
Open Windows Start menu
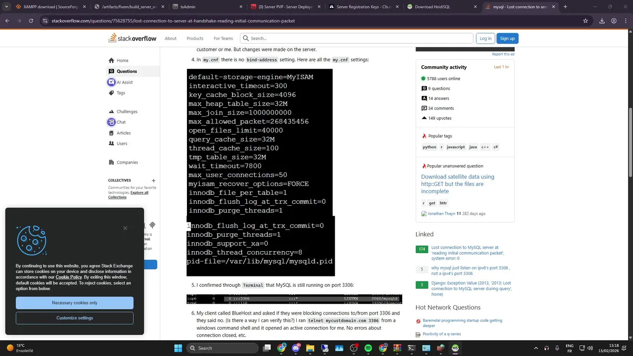[178, 348]
